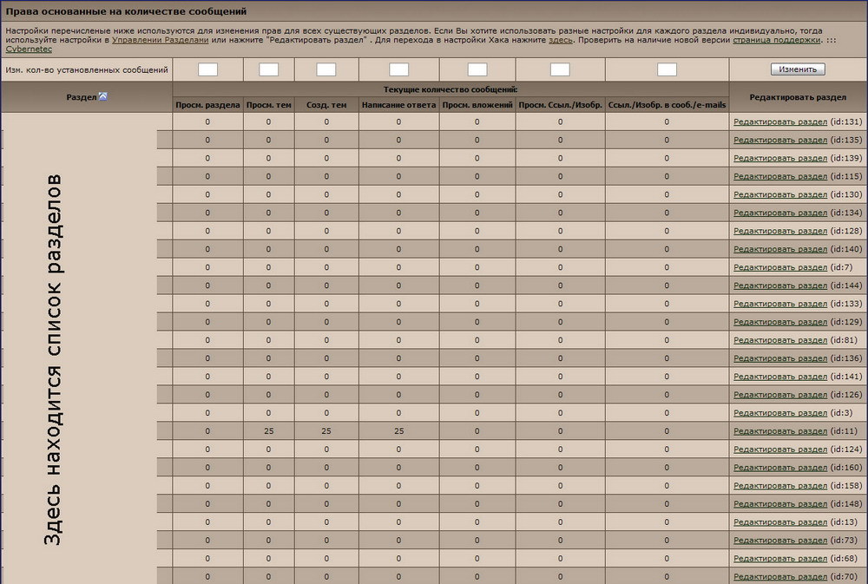Edit the section with id:131
Image resolution: width=868 pixels, height=584 pixels.
(780, 121)
